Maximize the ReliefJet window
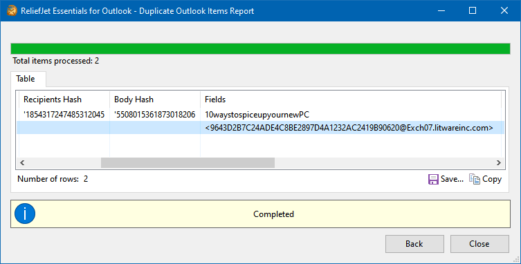 (x=473, y=10)
